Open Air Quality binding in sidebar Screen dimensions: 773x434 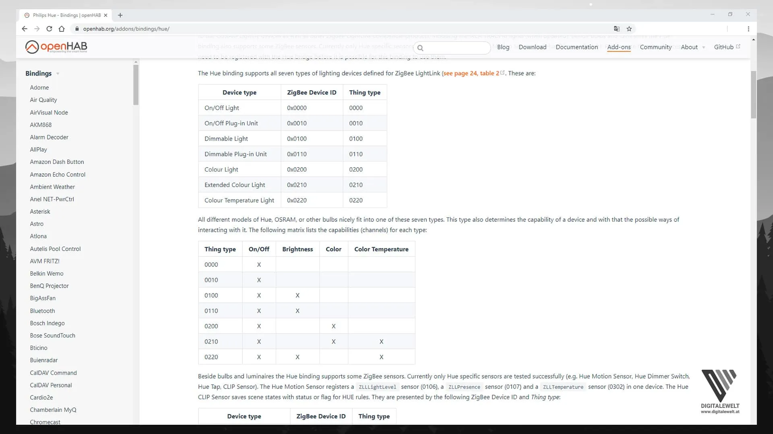tap(43, 100)
